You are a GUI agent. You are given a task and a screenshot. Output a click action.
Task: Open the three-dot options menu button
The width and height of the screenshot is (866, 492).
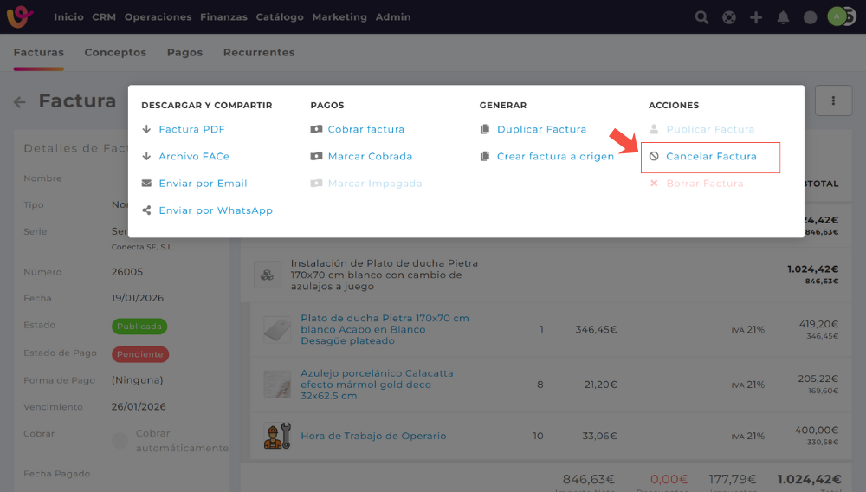(x=834, y=101)
